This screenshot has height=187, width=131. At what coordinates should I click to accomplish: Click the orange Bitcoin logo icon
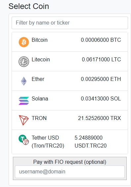[x=24, y=42]
